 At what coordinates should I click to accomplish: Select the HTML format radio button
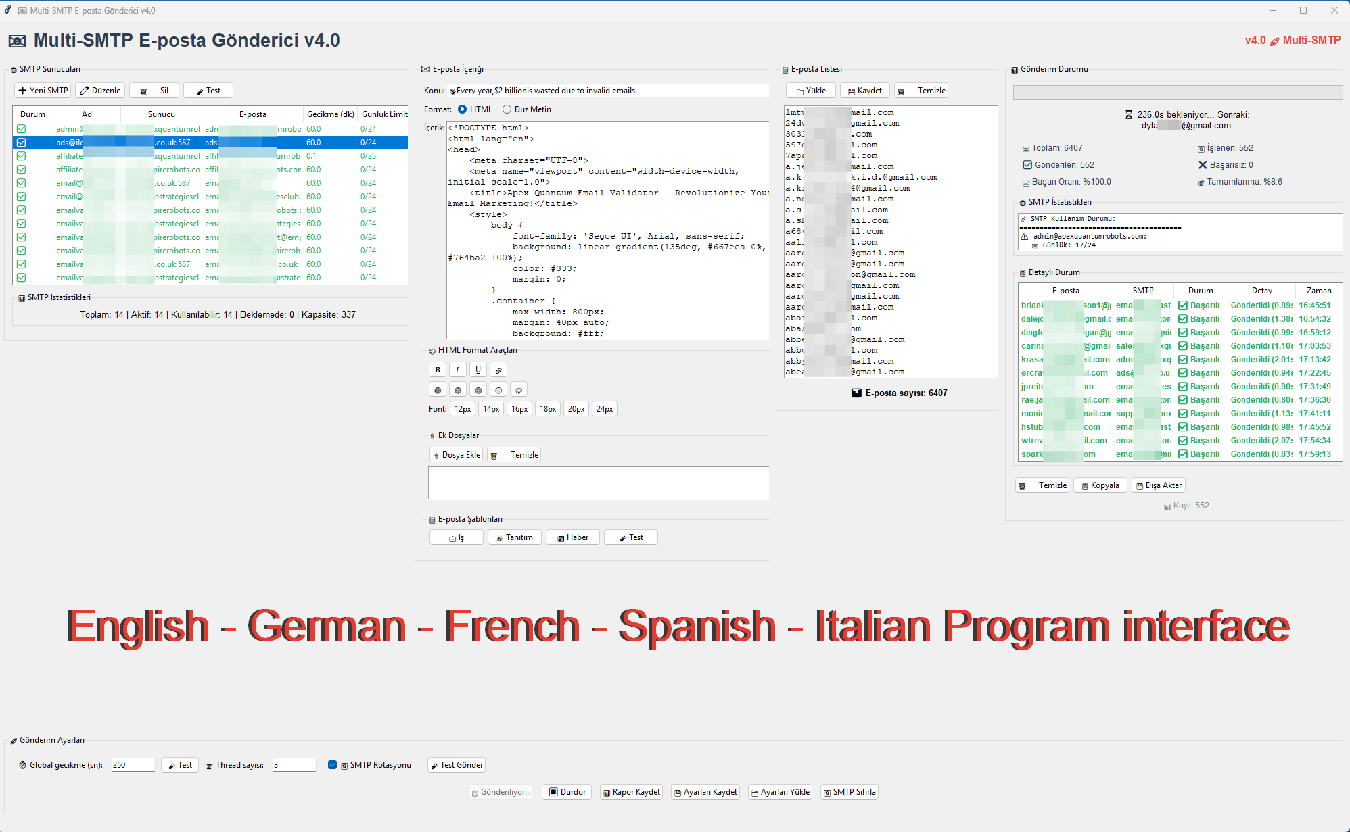463,109
